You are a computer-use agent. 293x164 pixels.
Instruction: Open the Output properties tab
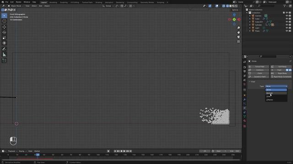(x=244, y=72)
